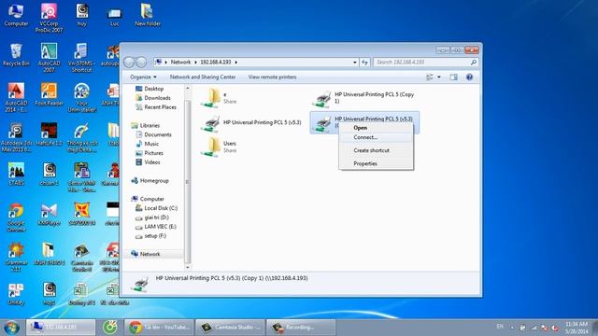Switch to the Camtasia Studio taskbar button
This screenshot has width=598, height=336.
[x=230, y=328]
